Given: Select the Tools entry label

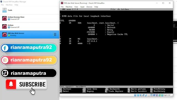Looking at the screenshot, I should click(10, 10).
